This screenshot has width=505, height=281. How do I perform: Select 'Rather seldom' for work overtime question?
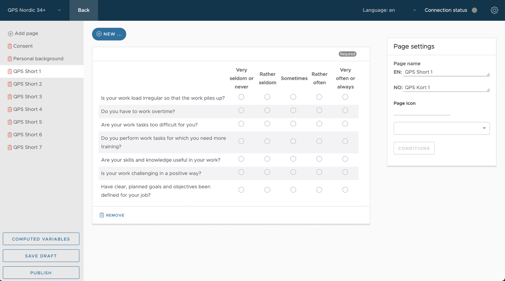tap(267, 110)
